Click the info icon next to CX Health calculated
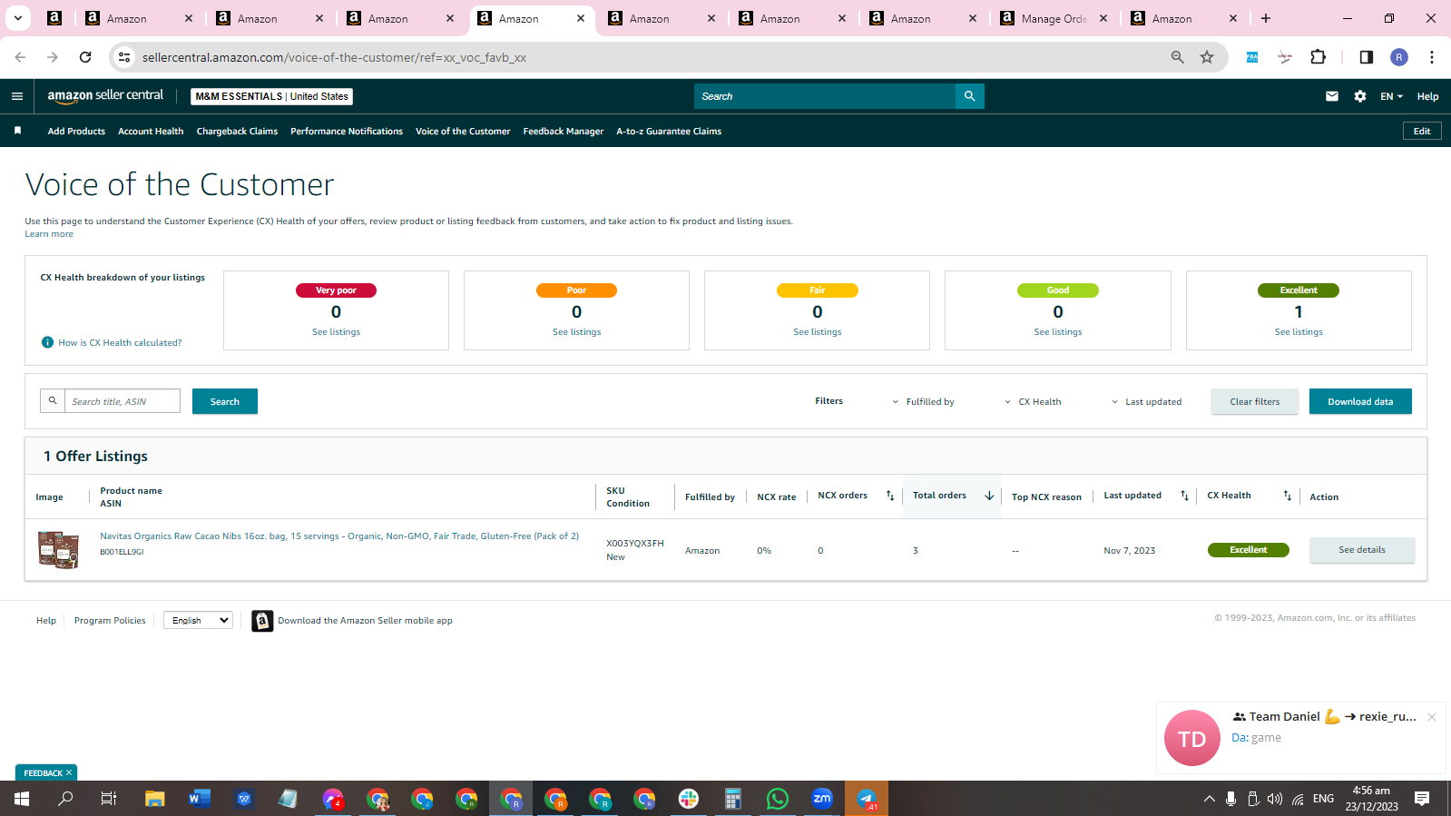 click(47, 342)
